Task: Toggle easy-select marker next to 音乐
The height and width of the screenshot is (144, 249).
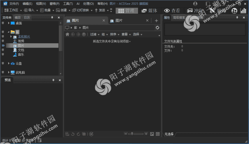Action: 3,54
